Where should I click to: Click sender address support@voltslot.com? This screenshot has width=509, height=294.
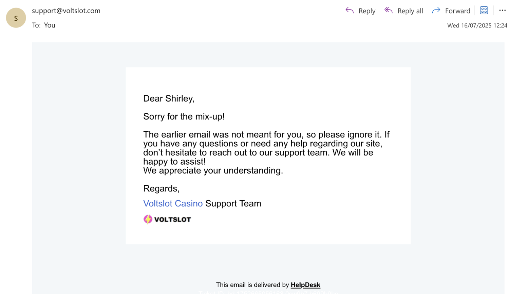click(x=66, y=11)
